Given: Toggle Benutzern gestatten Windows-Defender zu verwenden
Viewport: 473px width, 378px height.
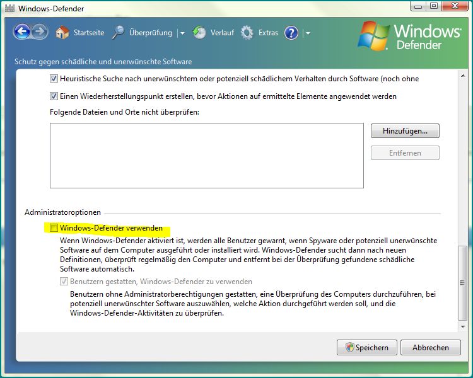Looking at the screenshot, I should coord(64,281).
